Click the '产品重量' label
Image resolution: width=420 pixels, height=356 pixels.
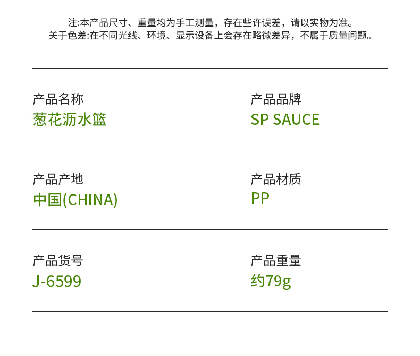click(x=276, y=260)
